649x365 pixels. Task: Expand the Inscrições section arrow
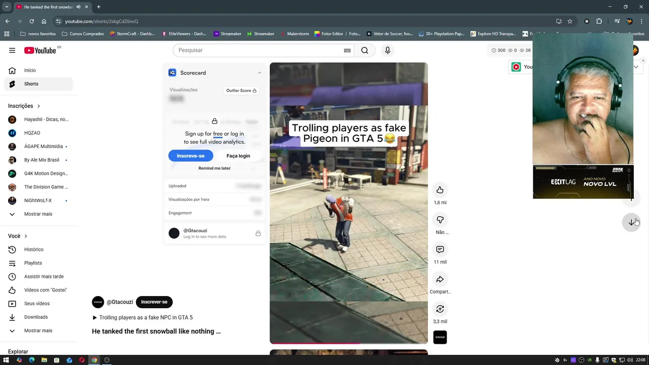point(39,106)
